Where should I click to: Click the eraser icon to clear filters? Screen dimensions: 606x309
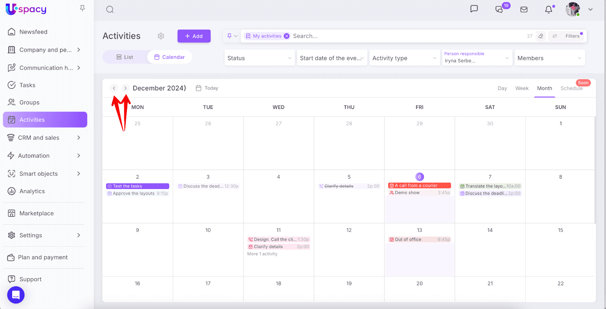click(541, 36)
